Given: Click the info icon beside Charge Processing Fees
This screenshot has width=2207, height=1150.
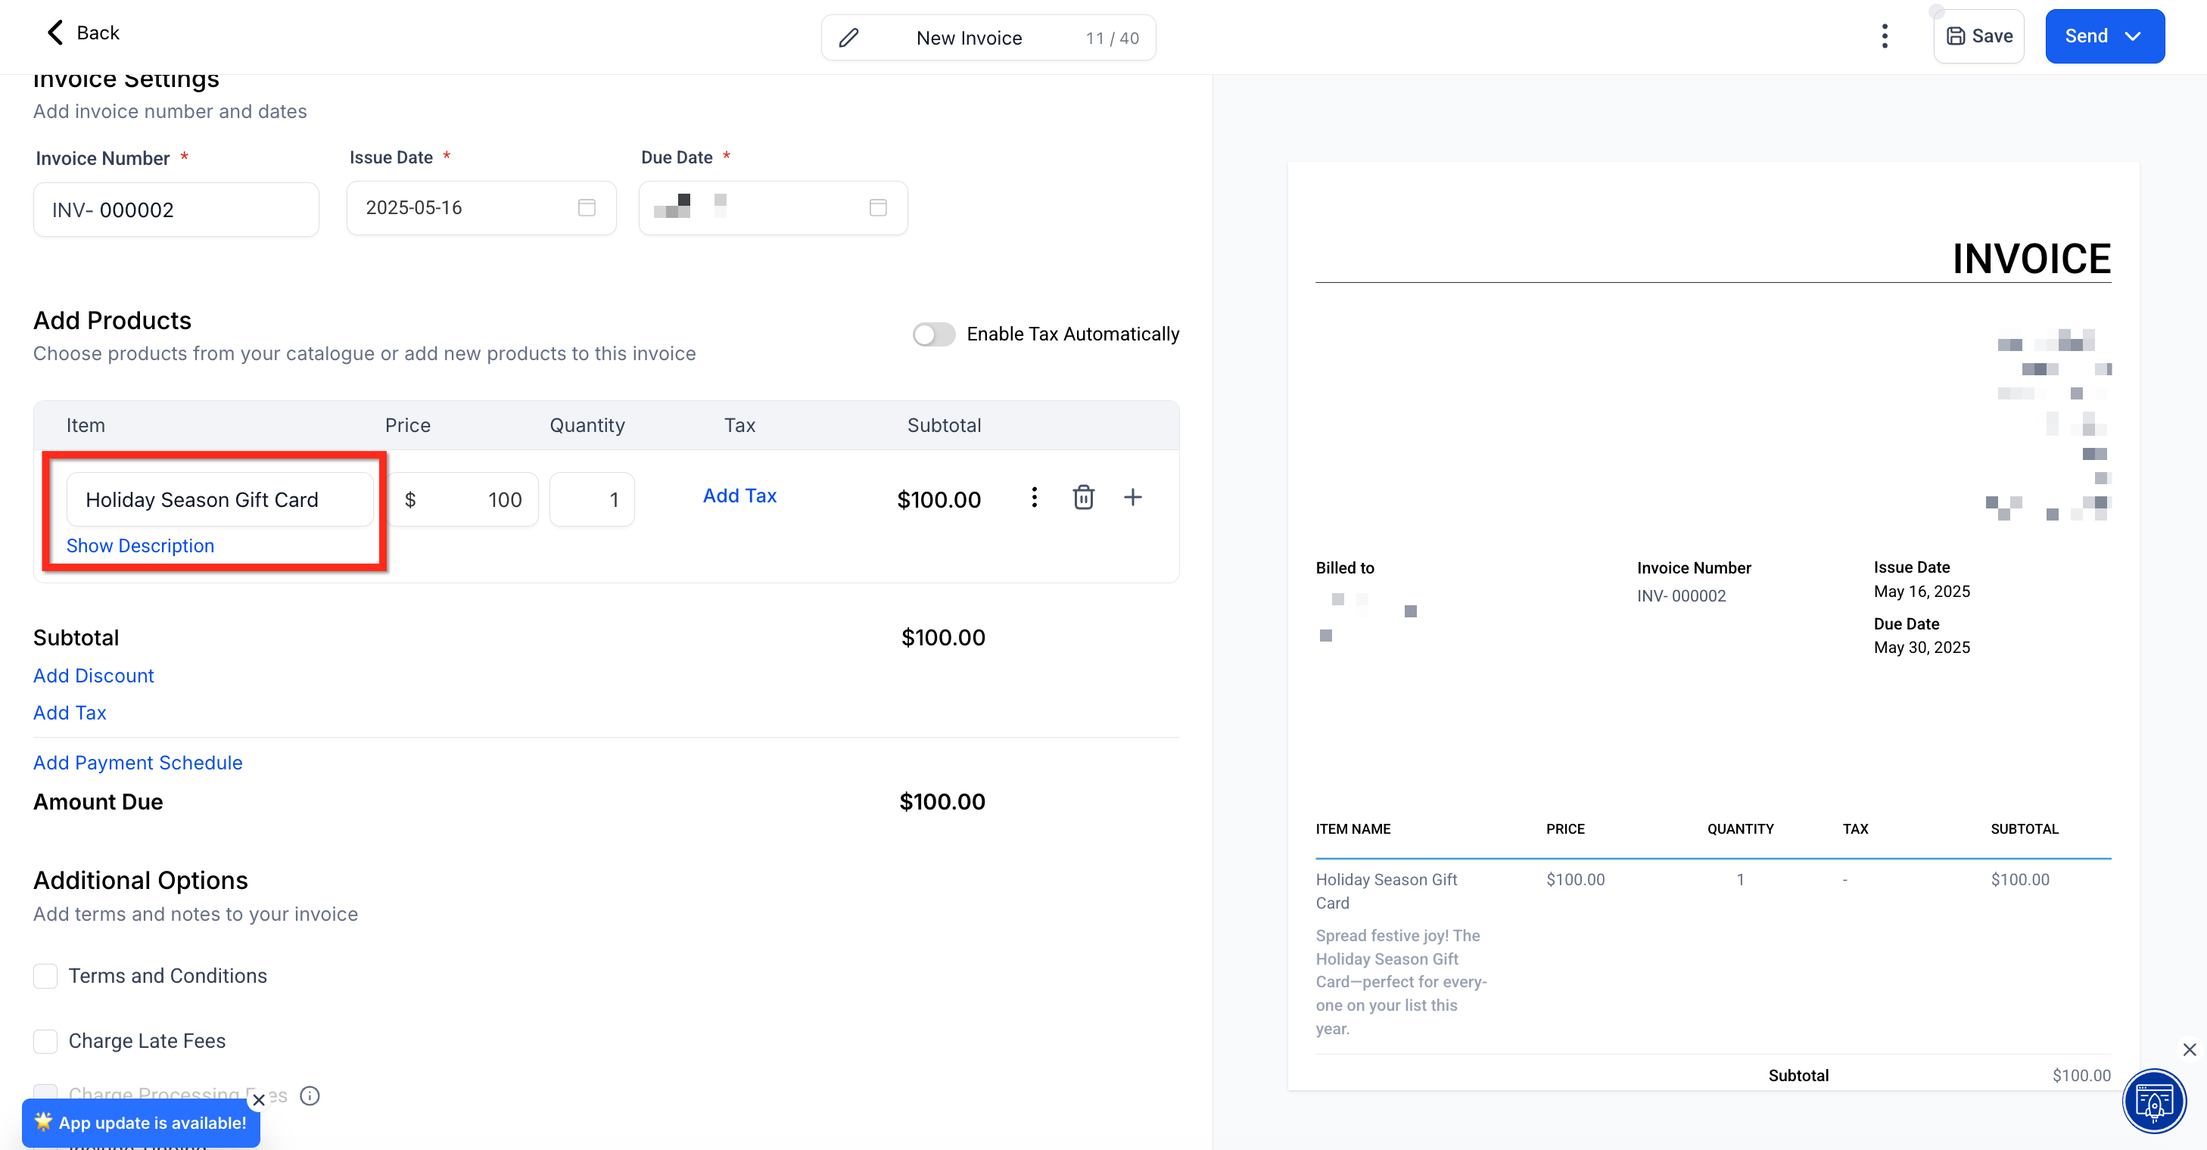Looking at the screenshot, I should pos(310,1096).
